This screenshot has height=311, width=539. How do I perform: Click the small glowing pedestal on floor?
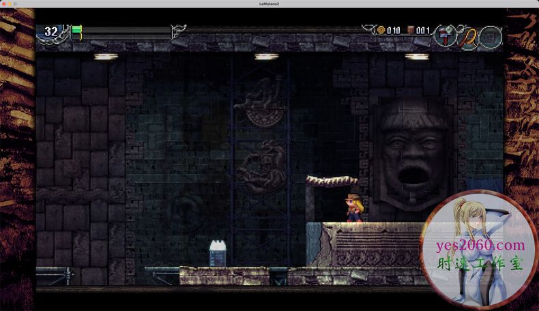coord(218,254)
